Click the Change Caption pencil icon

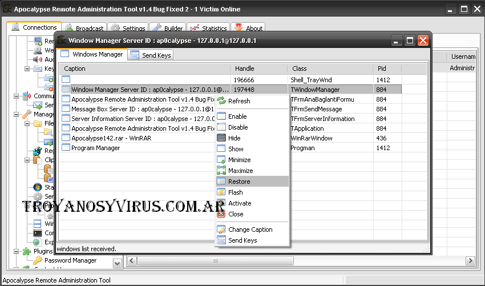221,229
